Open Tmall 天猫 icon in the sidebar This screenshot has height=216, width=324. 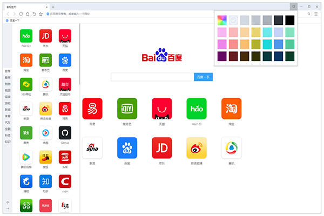[x=65, y=36]
